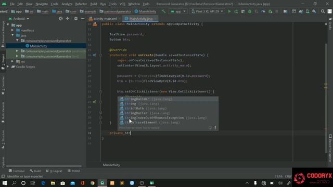Open the TODO tool window button
The image size is (333, 187).
pos(74,171)
